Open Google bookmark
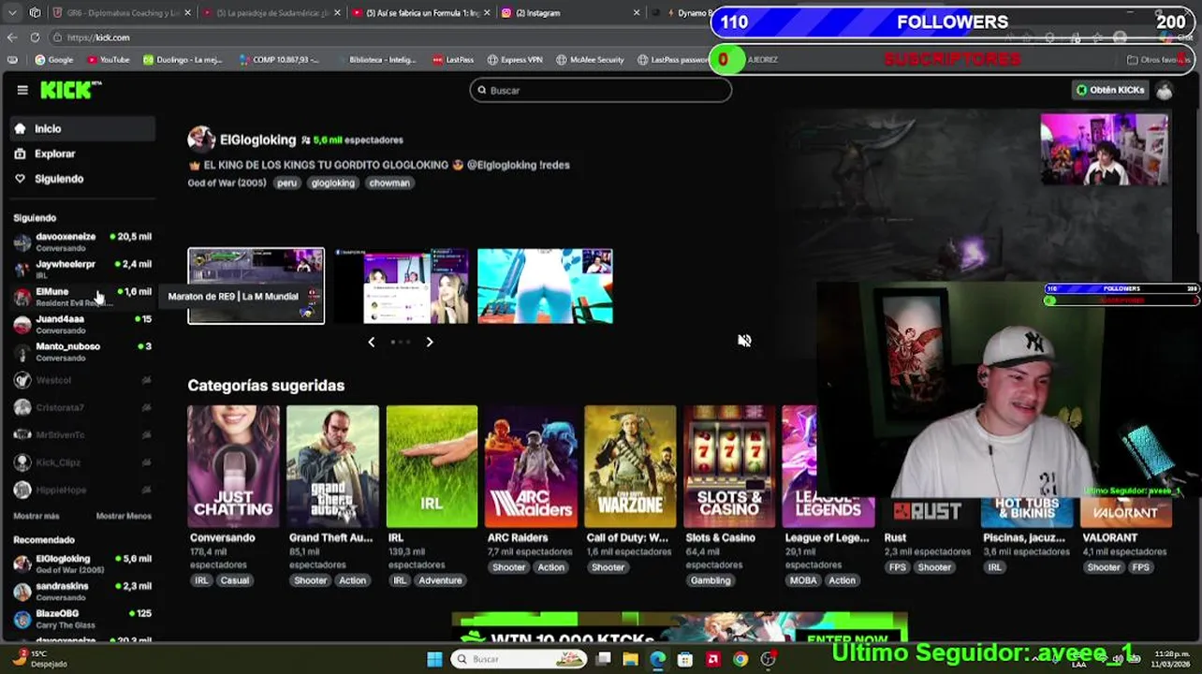This screenshot has width=1202, height=674. click(53, 60)
